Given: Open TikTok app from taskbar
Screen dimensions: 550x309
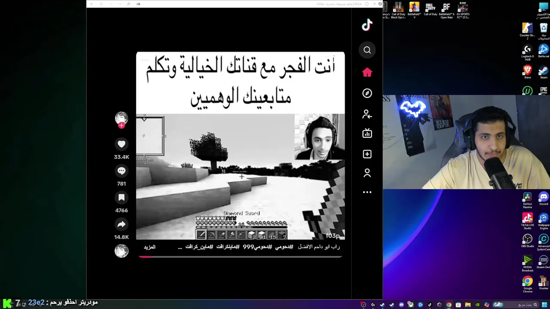Looking at the screenshot, I should pos(430,305).
